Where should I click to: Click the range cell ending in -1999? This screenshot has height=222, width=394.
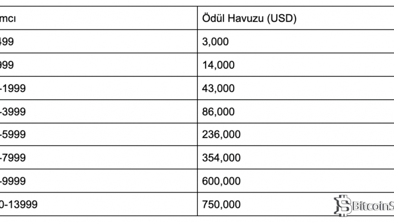pos(12,88)
